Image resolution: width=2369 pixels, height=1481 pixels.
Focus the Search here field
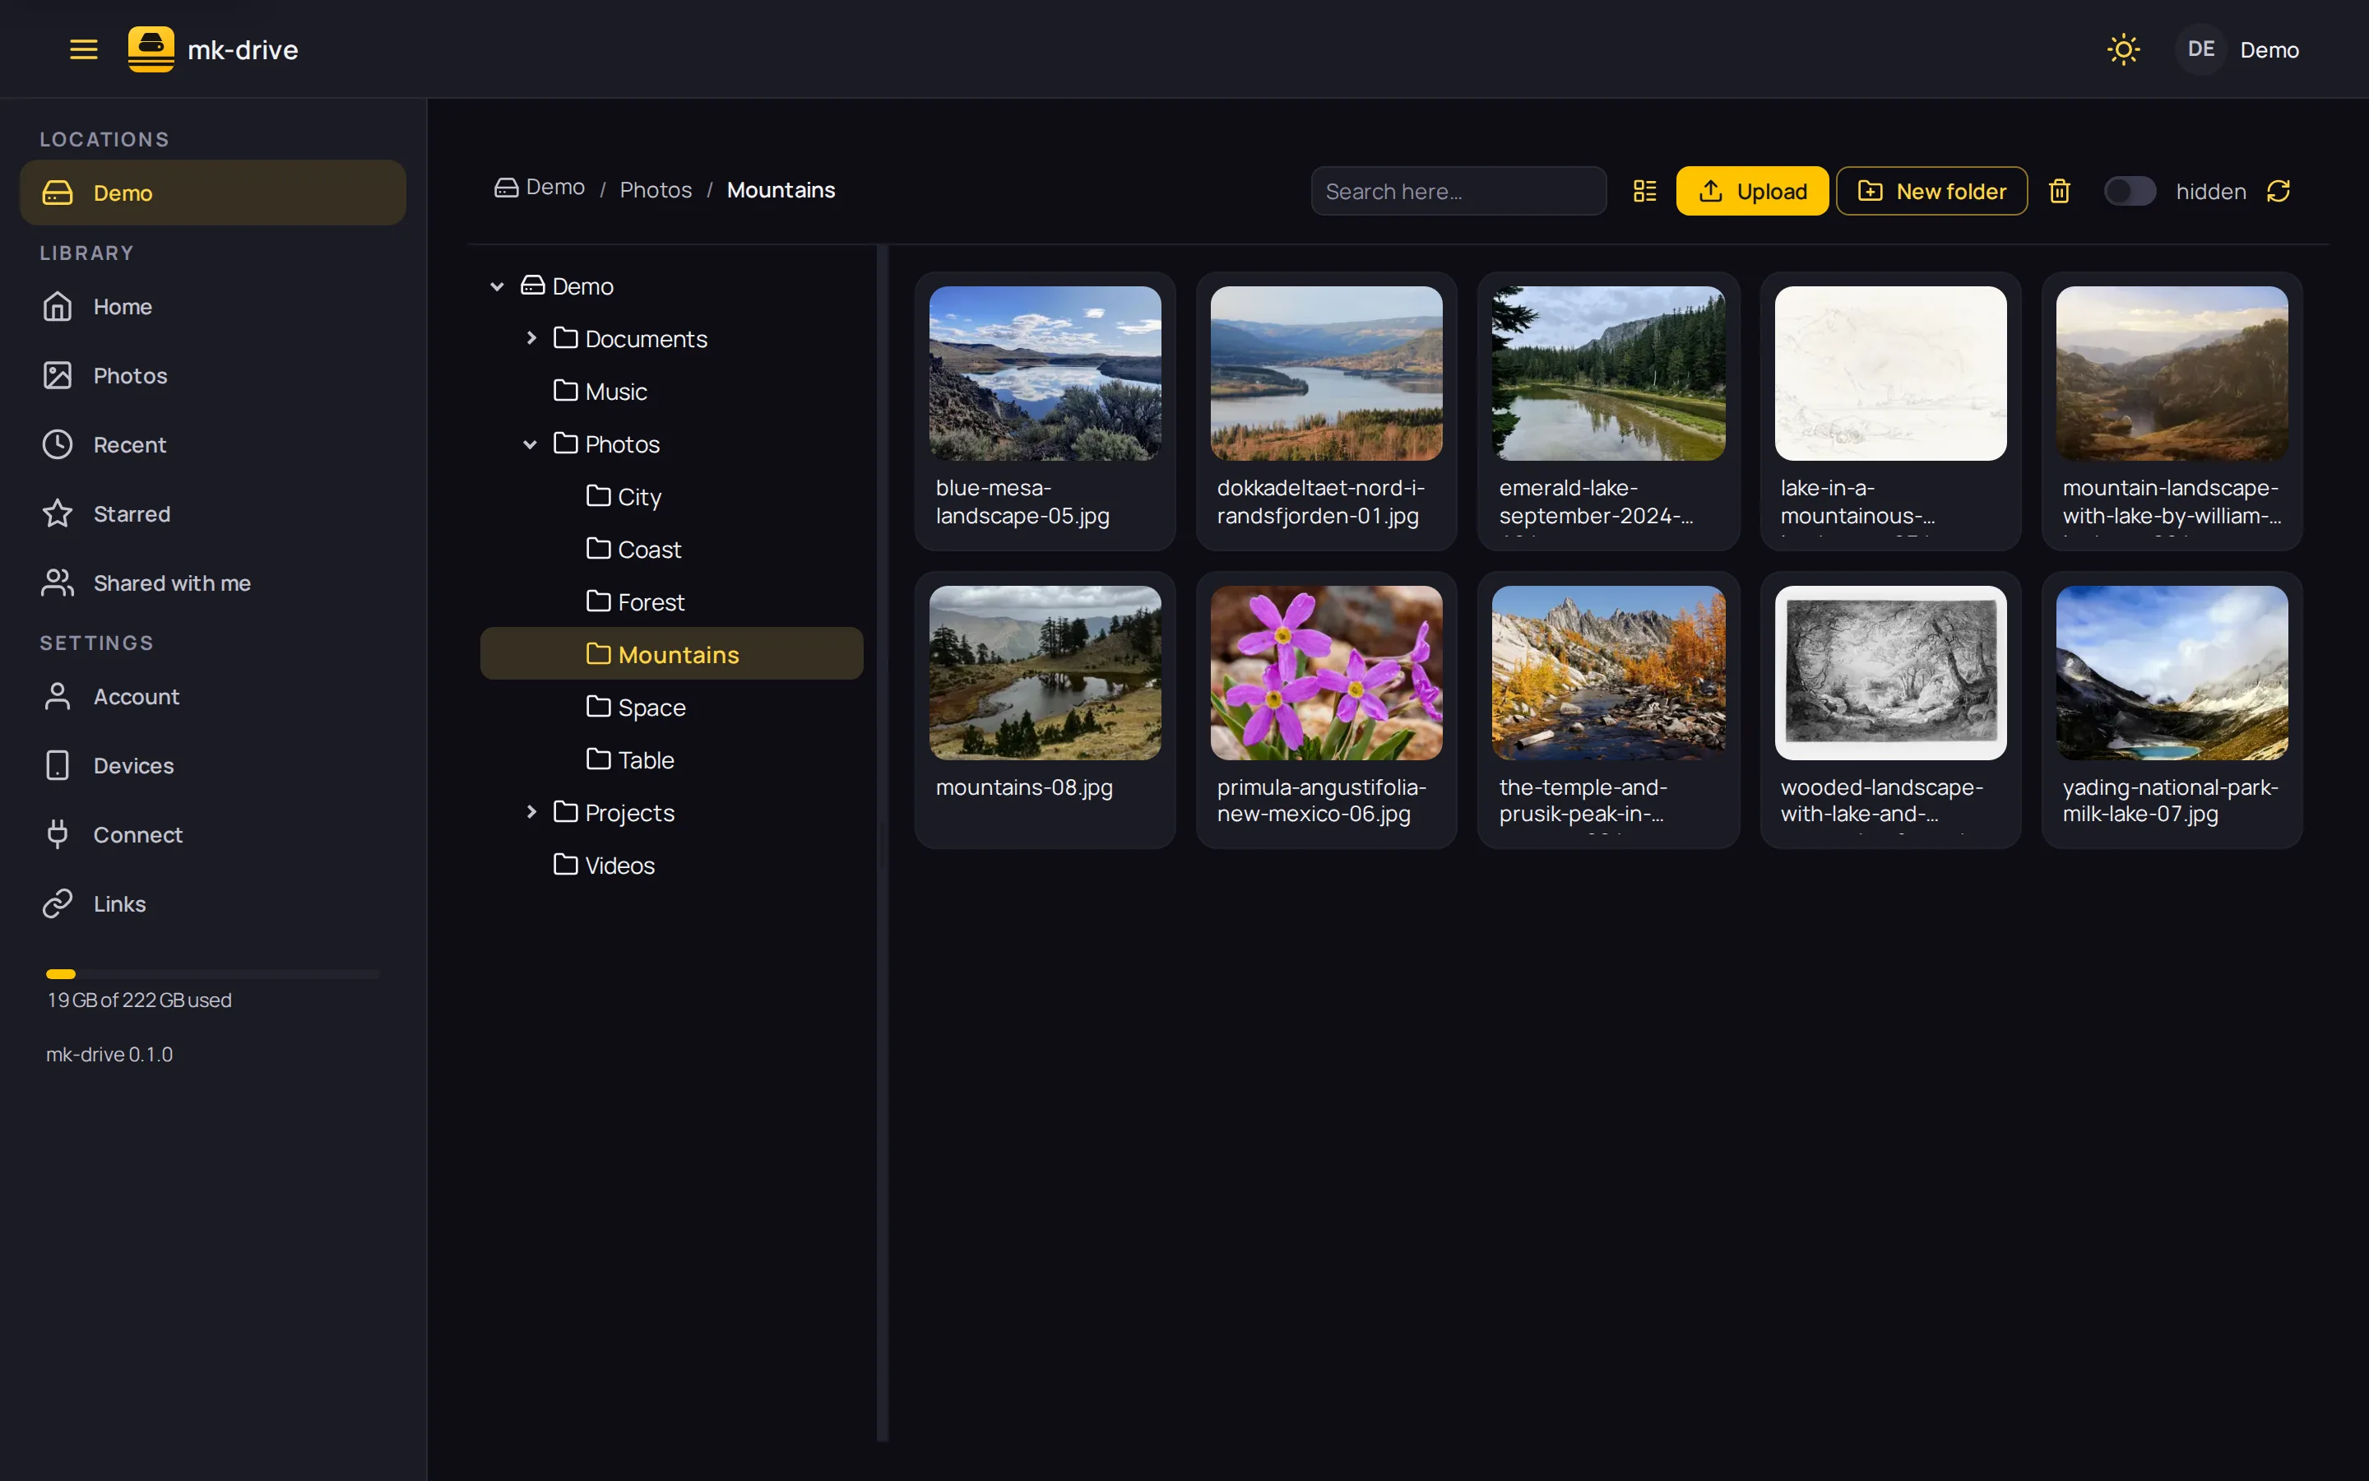click(x=1458, y=191)
